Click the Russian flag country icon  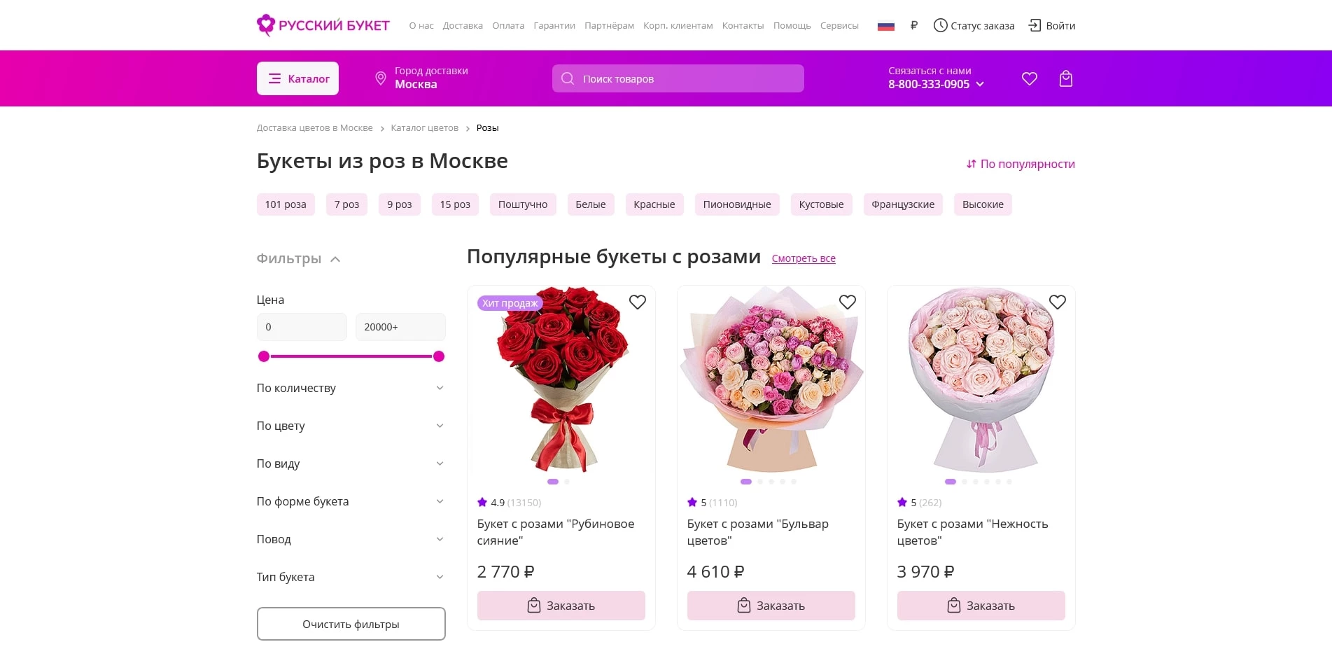tap(886, 26)
